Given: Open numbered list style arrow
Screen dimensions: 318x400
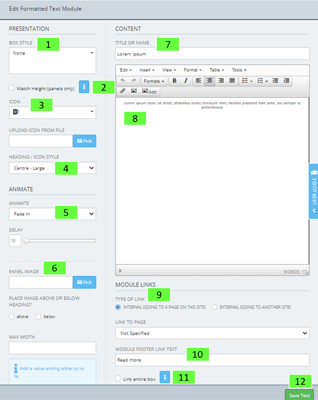Looking at the screenshot, I should 267,81.
